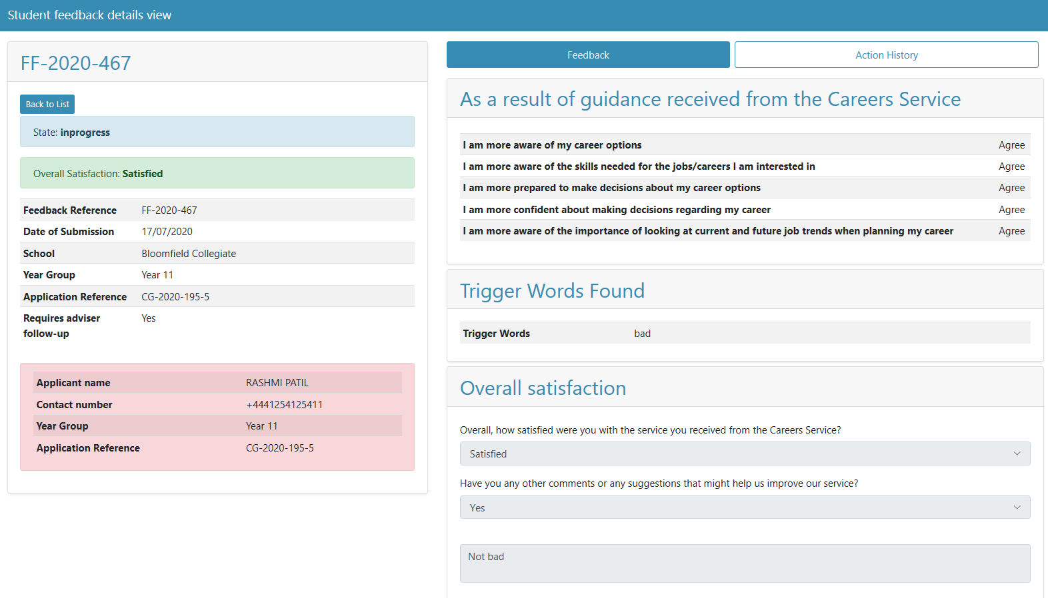1048x598 pixels.
Task: Click the State: inprogress banner
Action: pyautogui.click(x=217, y=132)
